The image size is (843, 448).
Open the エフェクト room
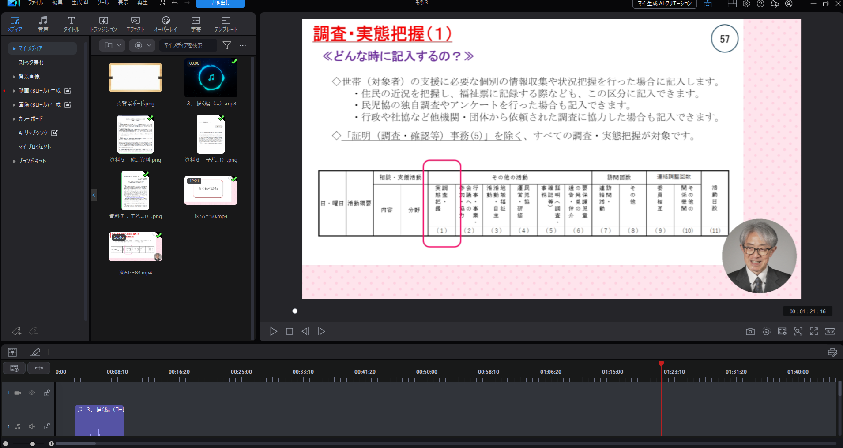pos(135,24)
